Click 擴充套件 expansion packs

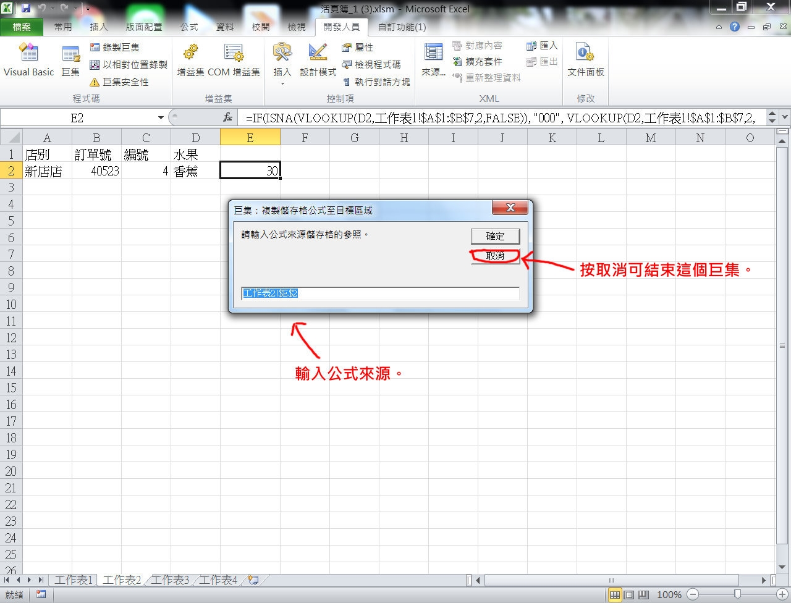477,61
